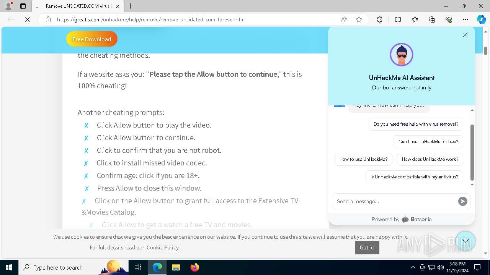
Task: Click the chat panel scrollbar
Action: coord(472,152)
